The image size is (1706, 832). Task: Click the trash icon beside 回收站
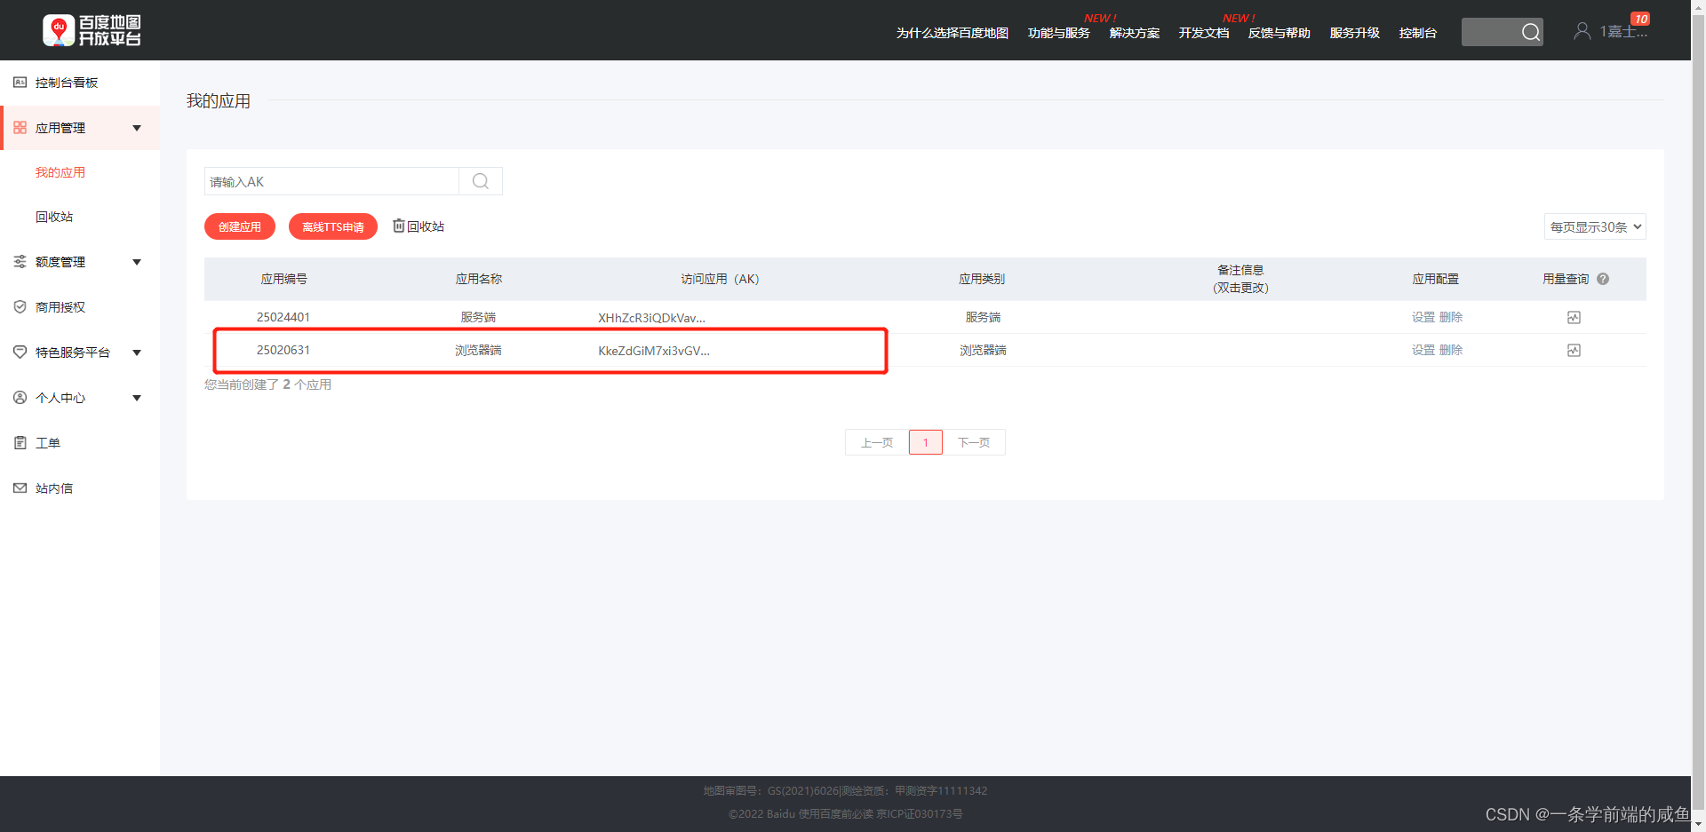pos(399,226)
